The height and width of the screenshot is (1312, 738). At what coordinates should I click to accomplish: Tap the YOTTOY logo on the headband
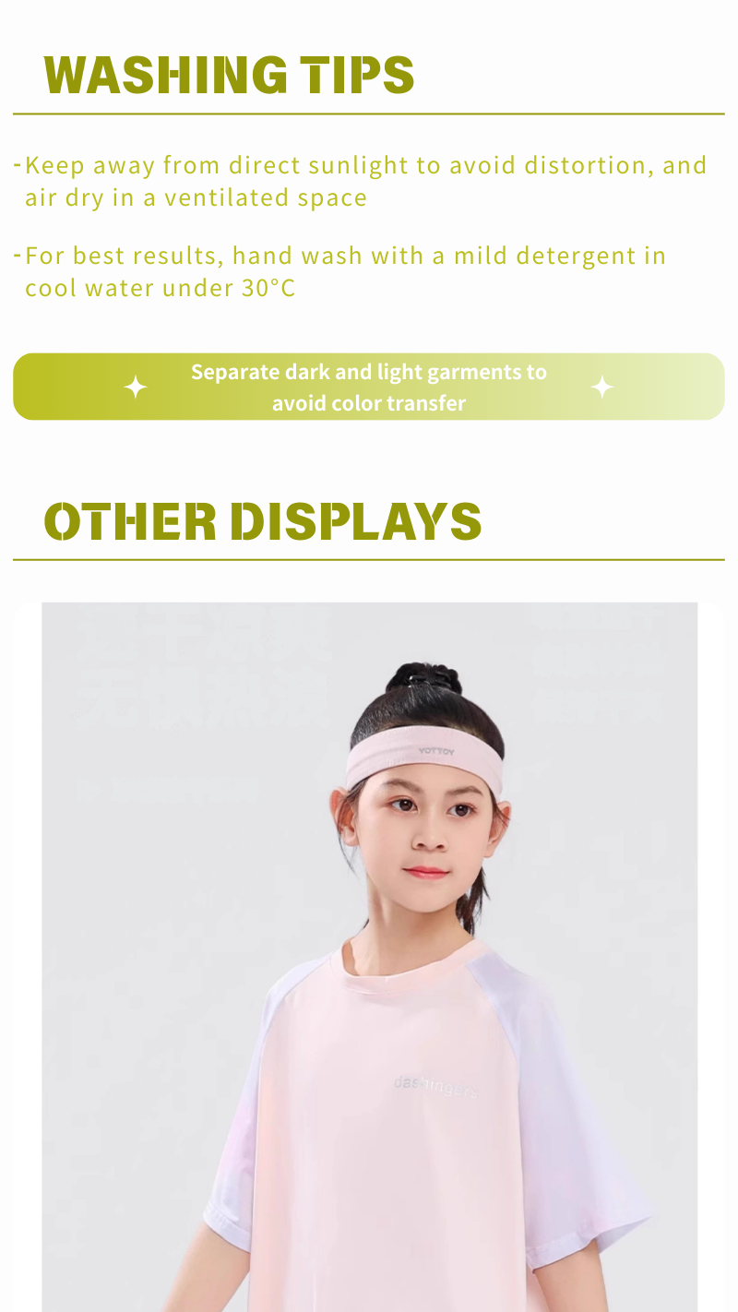(436, 751)
